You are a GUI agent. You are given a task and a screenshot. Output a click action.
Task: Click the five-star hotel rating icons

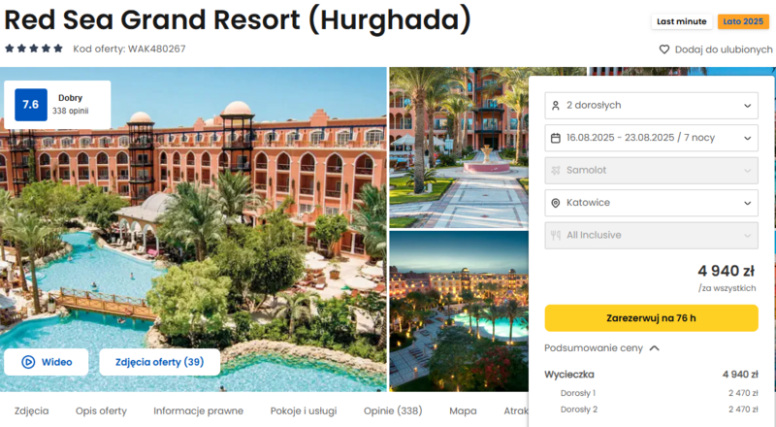point(34,49)
